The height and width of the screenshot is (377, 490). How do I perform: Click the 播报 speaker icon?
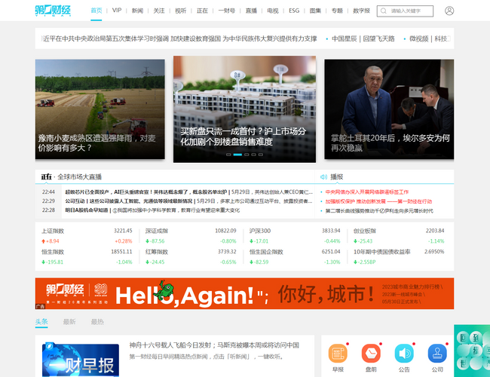coord(324,177)
